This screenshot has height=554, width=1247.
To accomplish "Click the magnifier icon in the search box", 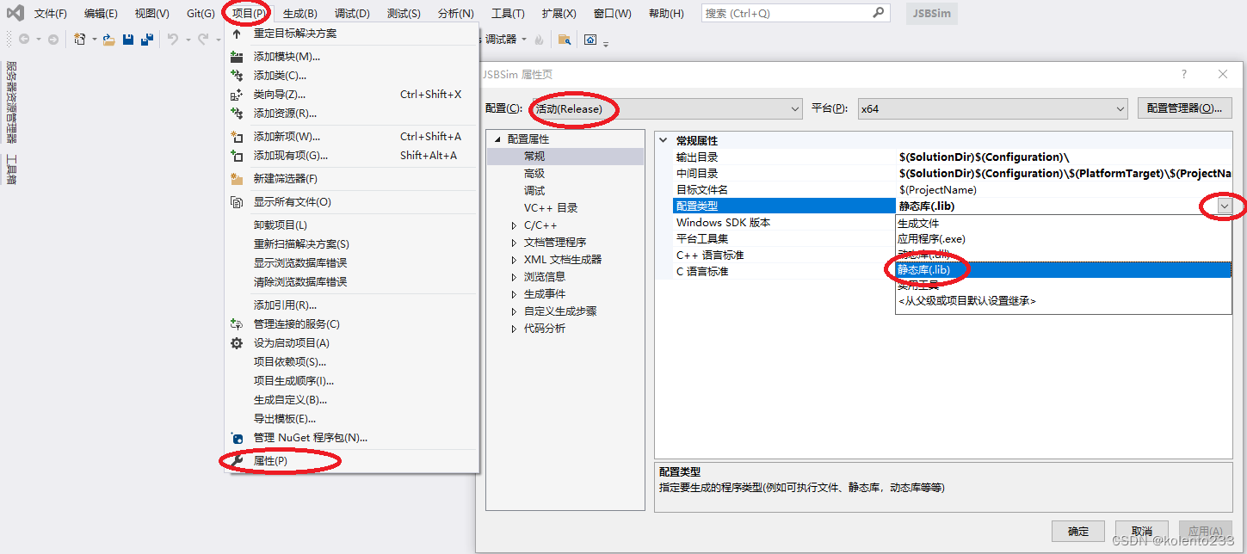I will [x=877, y=13].
